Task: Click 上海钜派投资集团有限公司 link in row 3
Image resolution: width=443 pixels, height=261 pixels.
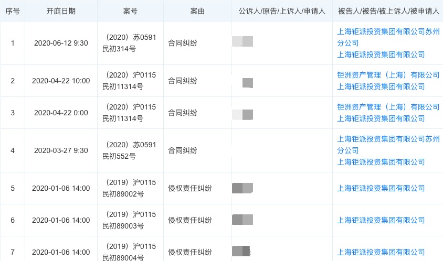Action: pyautogui.click(x=381, y=118)
